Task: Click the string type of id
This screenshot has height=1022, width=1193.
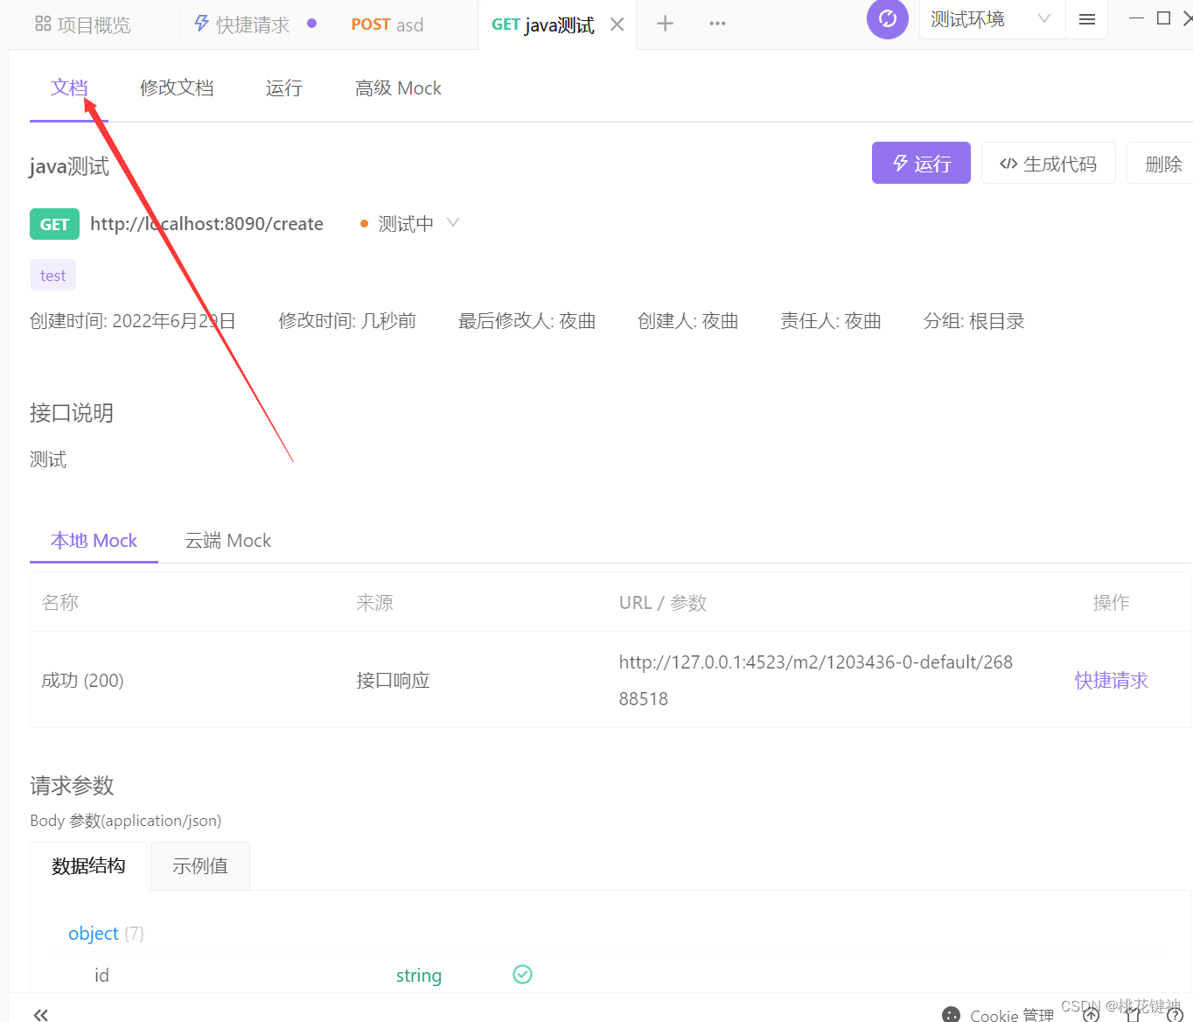Action: tap(418, 976)
